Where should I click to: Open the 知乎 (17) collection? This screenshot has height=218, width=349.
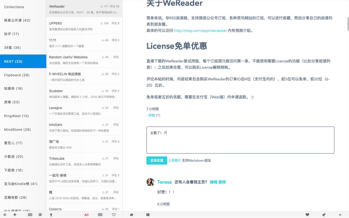(23, 34)
